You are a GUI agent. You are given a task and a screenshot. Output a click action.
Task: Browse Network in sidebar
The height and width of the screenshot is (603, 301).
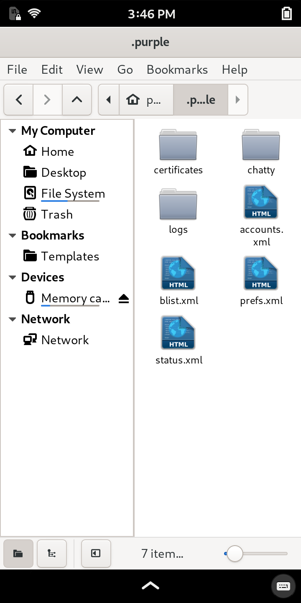click(x=67, y=340)
